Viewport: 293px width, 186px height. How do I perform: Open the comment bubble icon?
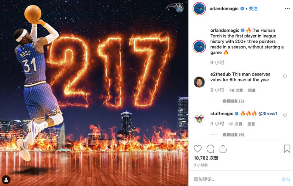pos(210,149)
